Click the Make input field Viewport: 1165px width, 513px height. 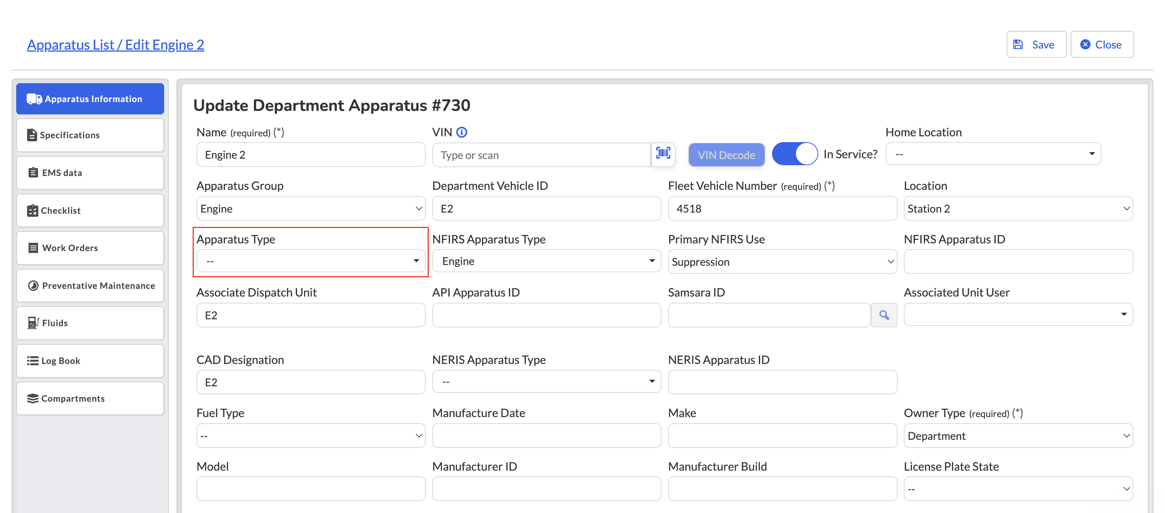coord(782,436)
